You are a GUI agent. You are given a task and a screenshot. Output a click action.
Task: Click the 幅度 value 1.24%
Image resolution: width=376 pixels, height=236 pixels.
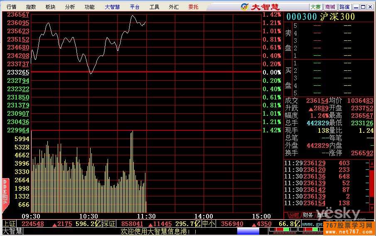[319, 116]
